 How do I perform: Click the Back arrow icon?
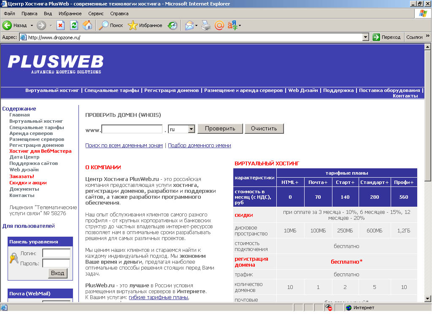click(x=7, y=25)
